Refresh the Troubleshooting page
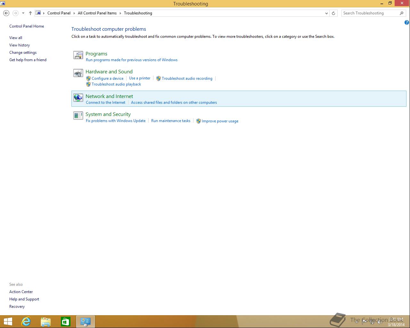Screen dimensions: 410x328 [333, 13]
